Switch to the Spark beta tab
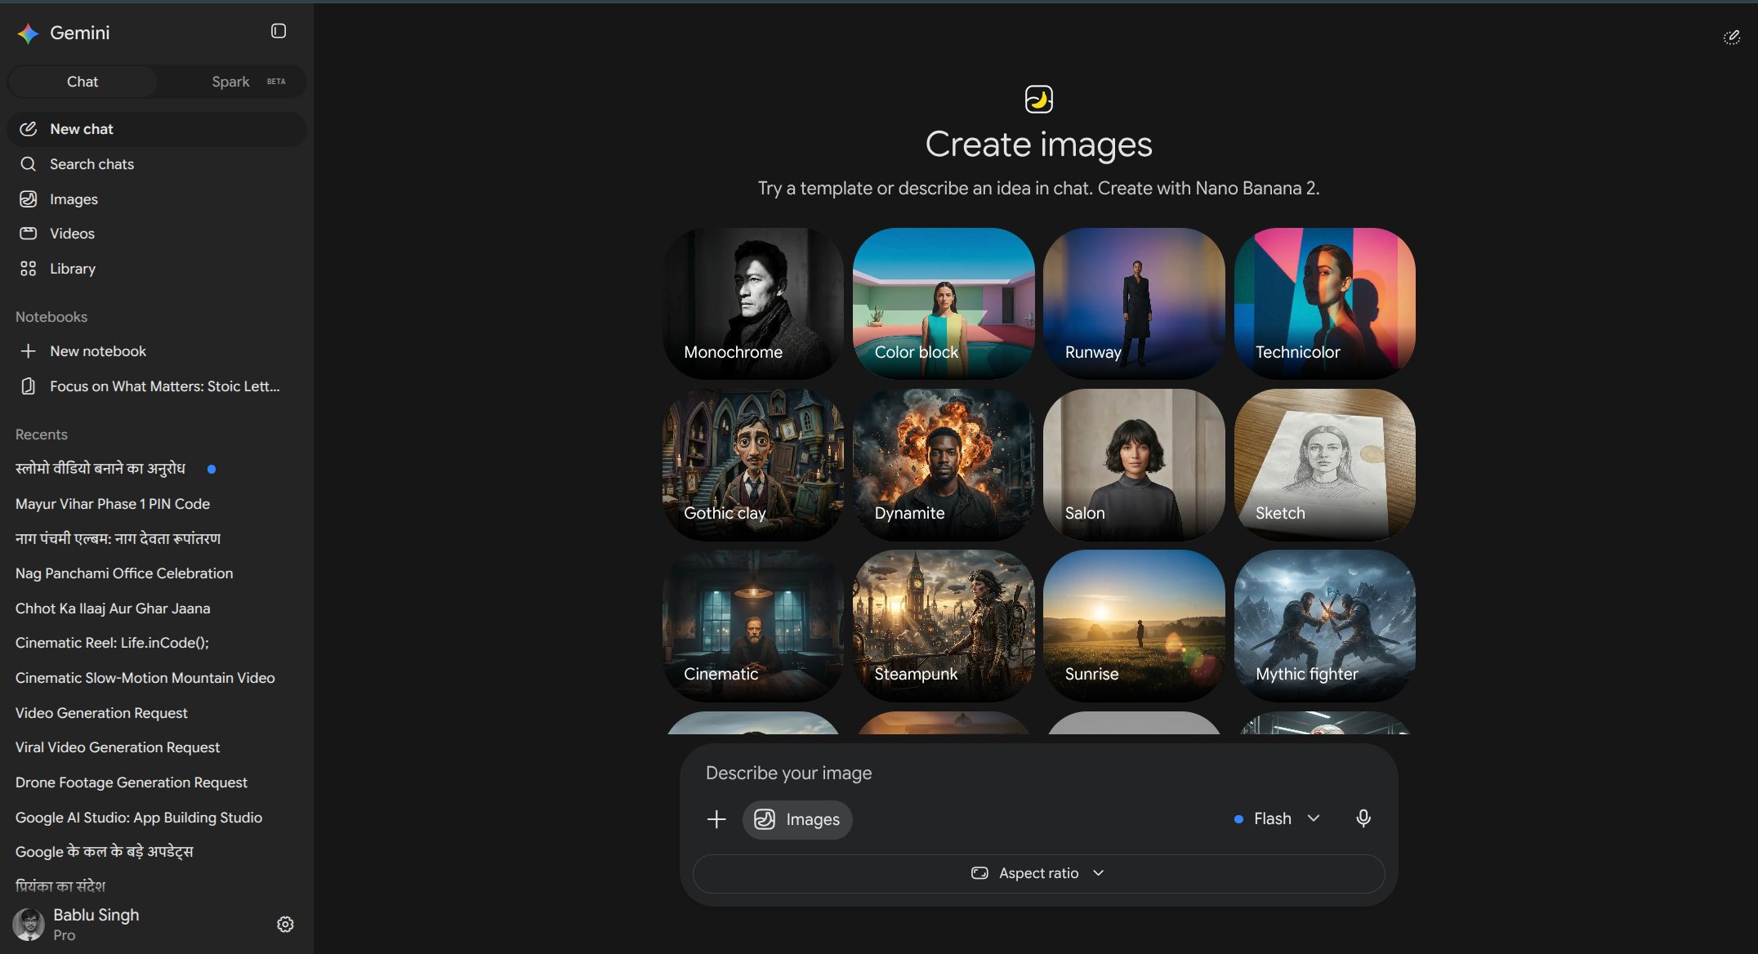Viewport: 1758px width, 954px height. pyautogui.click(x=231, y=82)
